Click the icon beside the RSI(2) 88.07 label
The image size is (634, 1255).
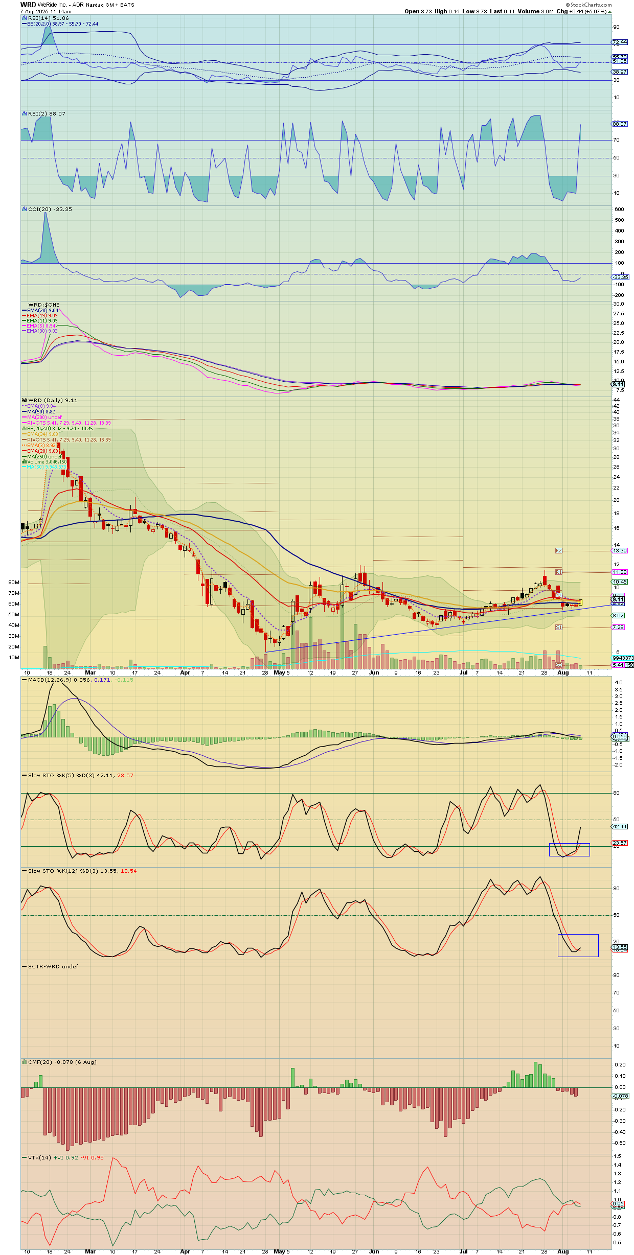24,113
